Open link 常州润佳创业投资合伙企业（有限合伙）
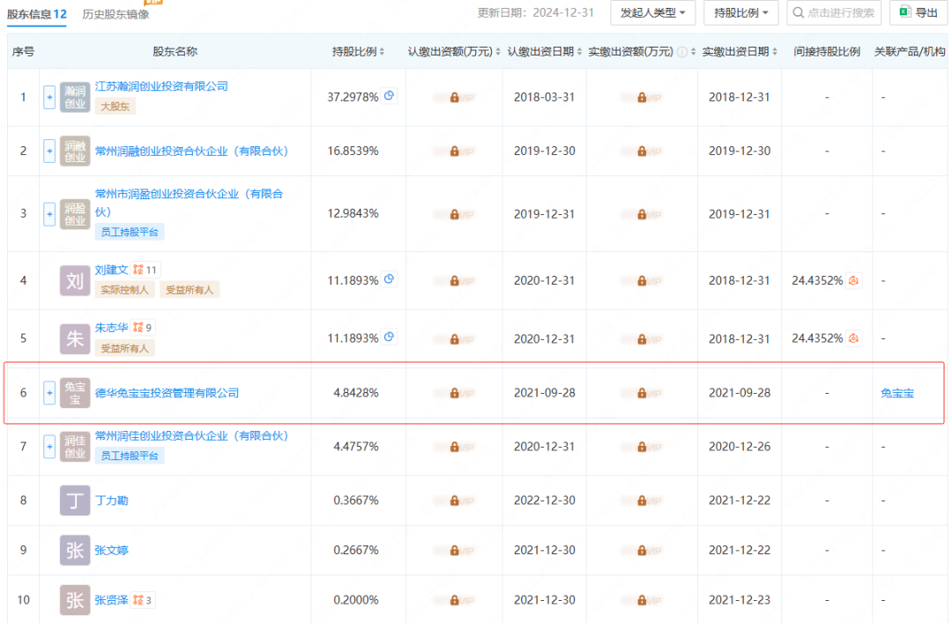Screen dimensions: 952x623 191,436
